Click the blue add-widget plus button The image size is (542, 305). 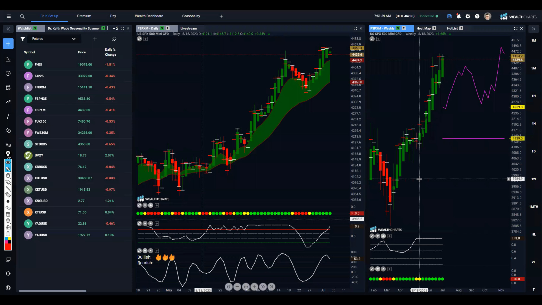[8, 44]
